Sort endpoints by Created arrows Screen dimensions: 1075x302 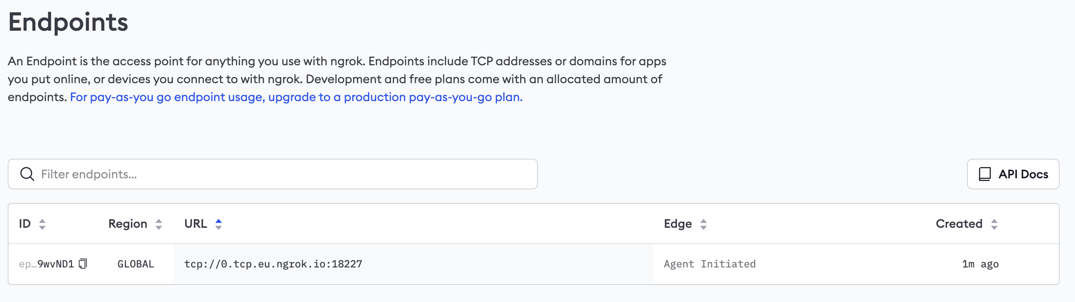[994, 224]
